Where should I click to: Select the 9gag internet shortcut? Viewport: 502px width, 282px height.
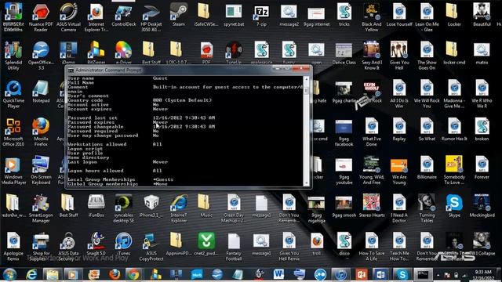point(316,15)
